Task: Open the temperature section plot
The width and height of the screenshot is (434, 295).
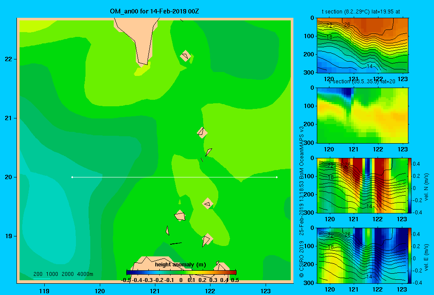Action: 362,46
